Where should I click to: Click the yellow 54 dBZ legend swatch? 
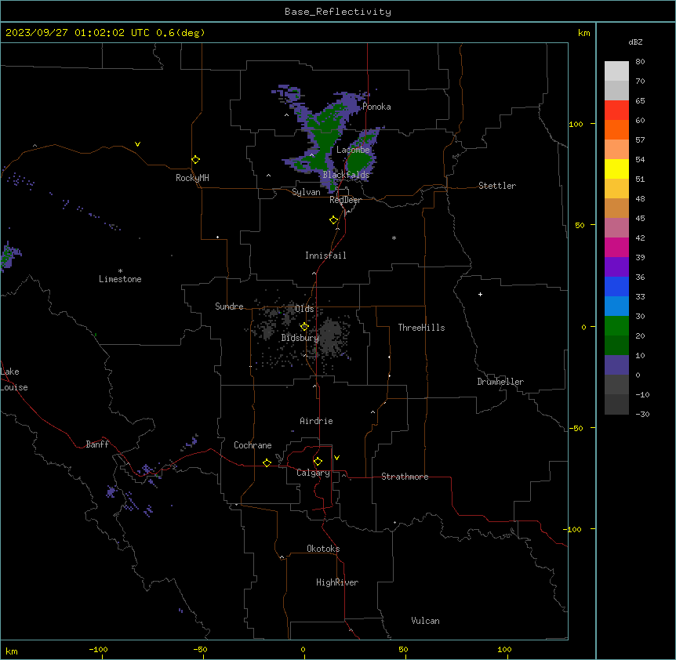coord(616,169)
